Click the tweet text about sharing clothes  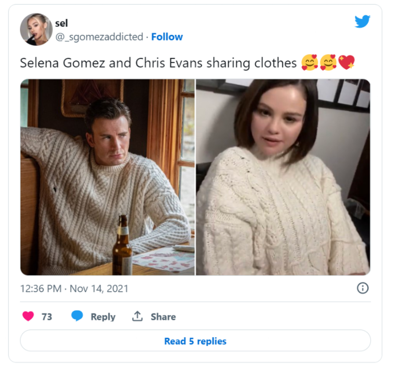click(158, 63)
